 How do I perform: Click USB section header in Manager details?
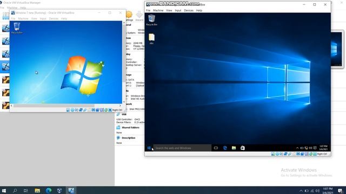pos(124,114)
